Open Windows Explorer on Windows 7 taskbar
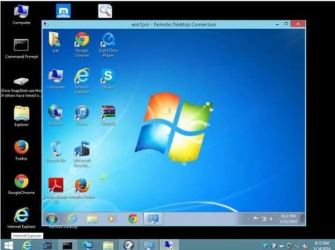The width and height of the screenshot is (335, 250). pos(92,219)
